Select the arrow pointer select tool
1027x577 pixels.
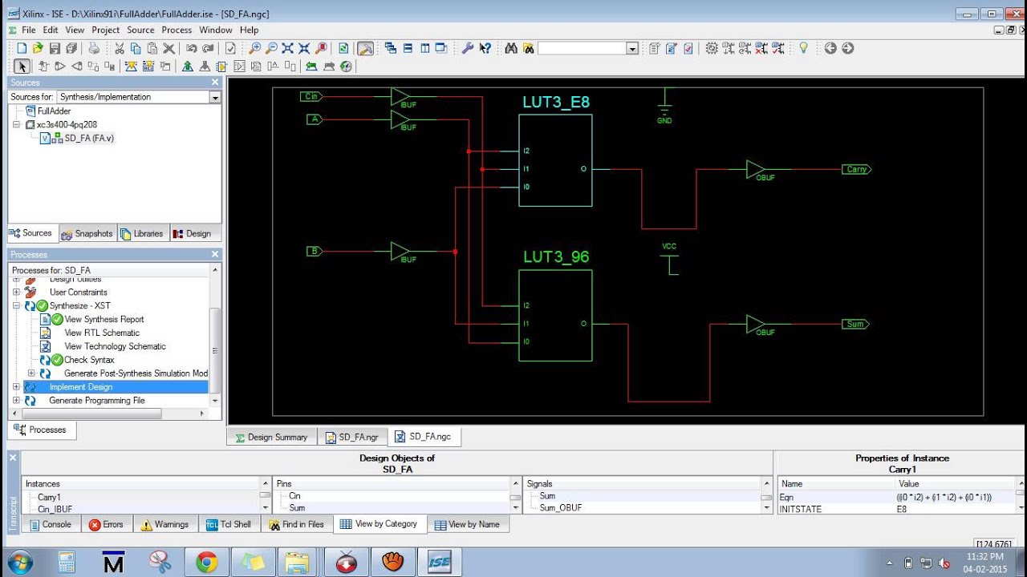point(22,66)
